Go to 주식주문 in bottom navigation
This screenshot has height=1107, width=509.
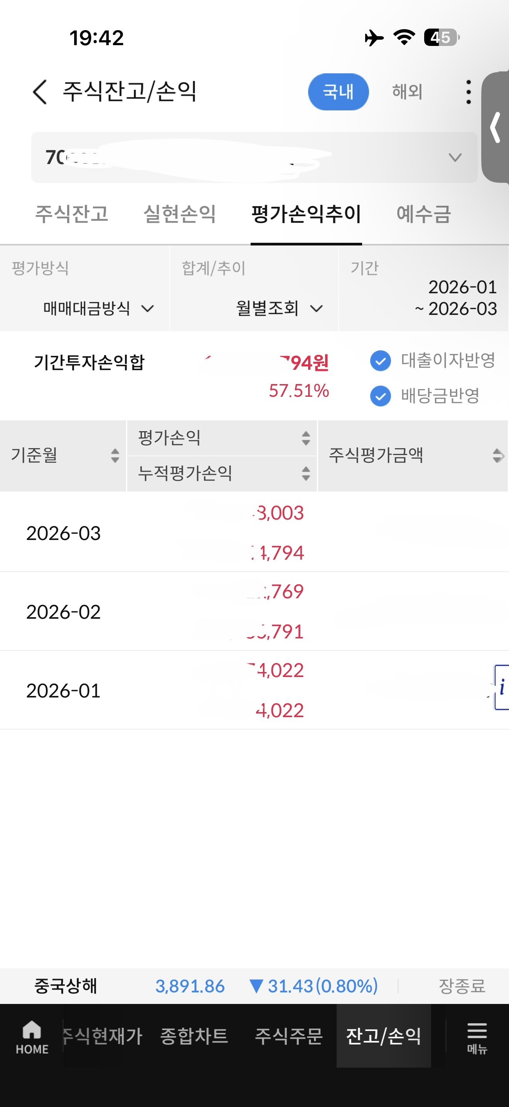288,1036
